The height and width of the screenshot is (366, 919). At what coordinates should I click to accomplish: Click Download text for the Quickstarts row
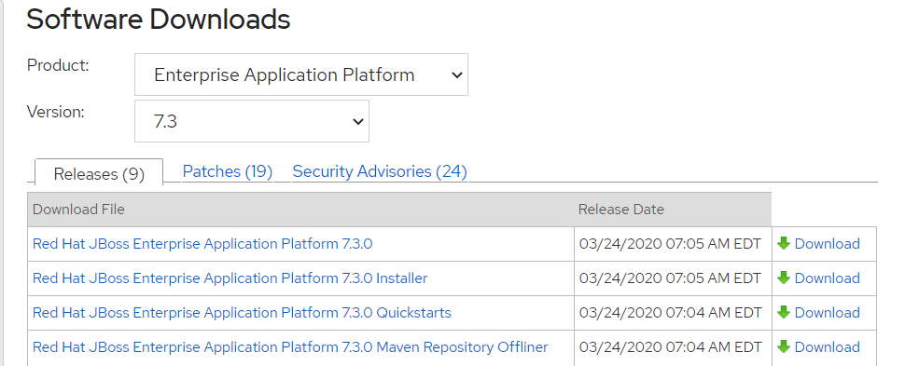coord(827,313)
